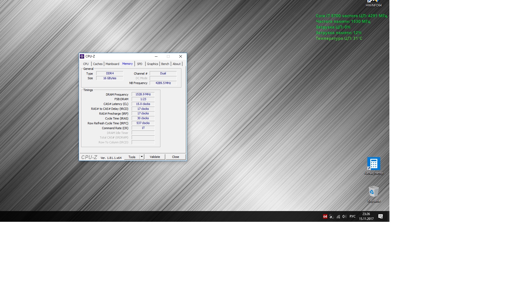Click the DRAM Frequency value field
The image size is (516, 290).
click(143, 95)
